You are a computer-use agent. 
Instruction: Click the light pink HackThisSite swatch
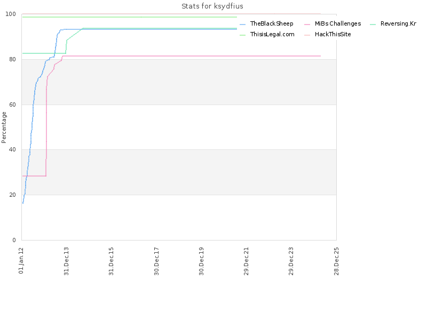(x=307, y=35)
